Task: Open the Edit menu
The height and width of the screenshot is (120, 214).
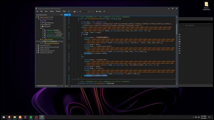Action: [x=41, y=11]
